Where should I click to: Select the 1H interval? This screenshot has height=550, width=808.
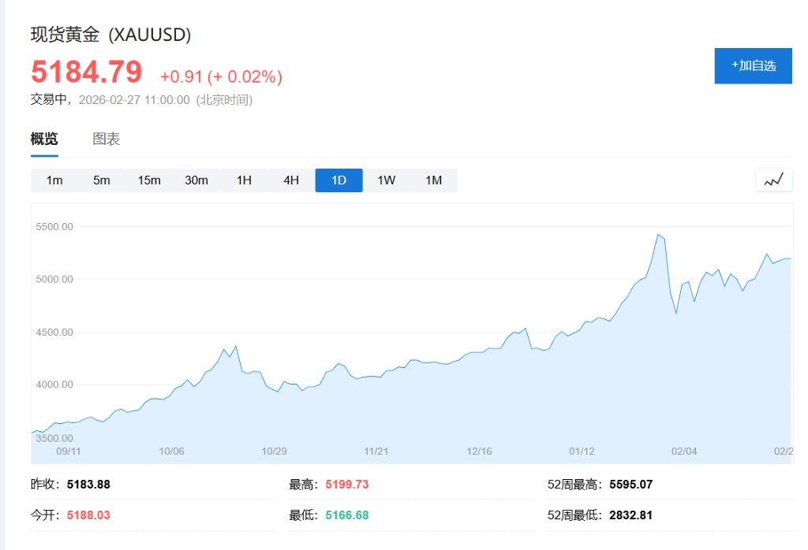[x=244, y=180]
